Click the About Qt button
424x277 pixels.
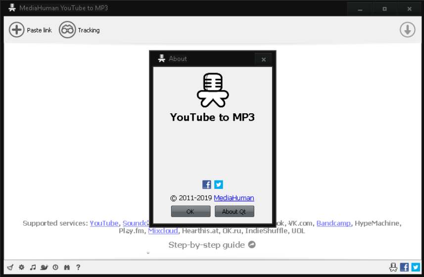[234, 211]
